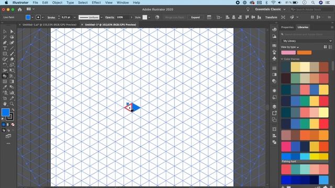Image resolution: width=335 pixels, height=188 pixels.
Task: Click the Opacity 100% value field
Action: (123, 17)
